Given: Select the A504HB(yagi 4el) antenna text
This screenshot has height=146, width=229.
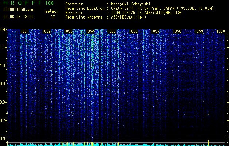Looking at the screenshot, I should coord(129,17).
